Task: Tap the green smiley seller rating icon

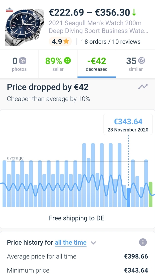Action: coord(67,61)
